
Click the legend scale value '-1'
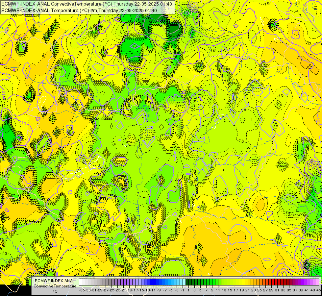182,290
